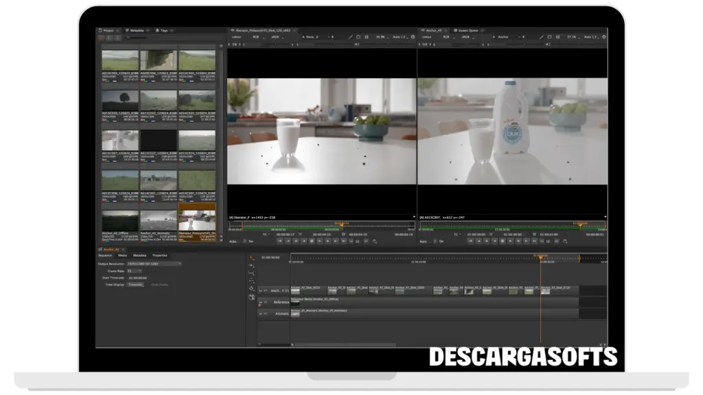
Task: Switch to the Metadata tab in the project panel
Action: (x=137, y=31)
